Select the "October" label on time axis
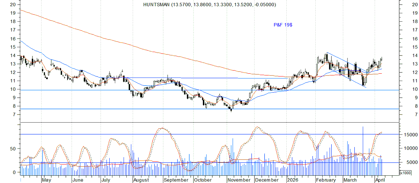Screen dimensions: 419x183 203,180
